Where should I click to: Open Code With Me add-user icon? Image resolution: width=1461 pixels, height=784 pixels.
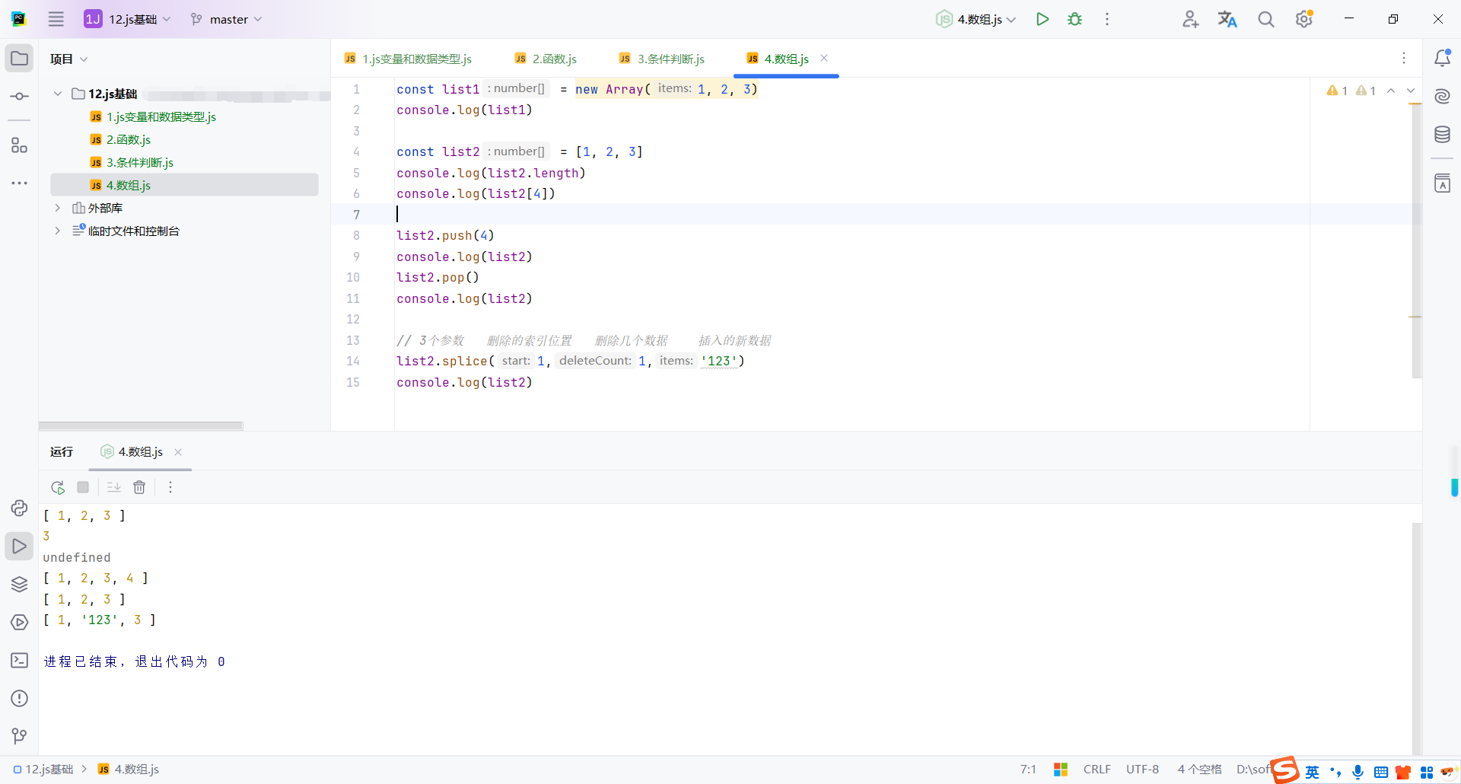coord(1190,19)
